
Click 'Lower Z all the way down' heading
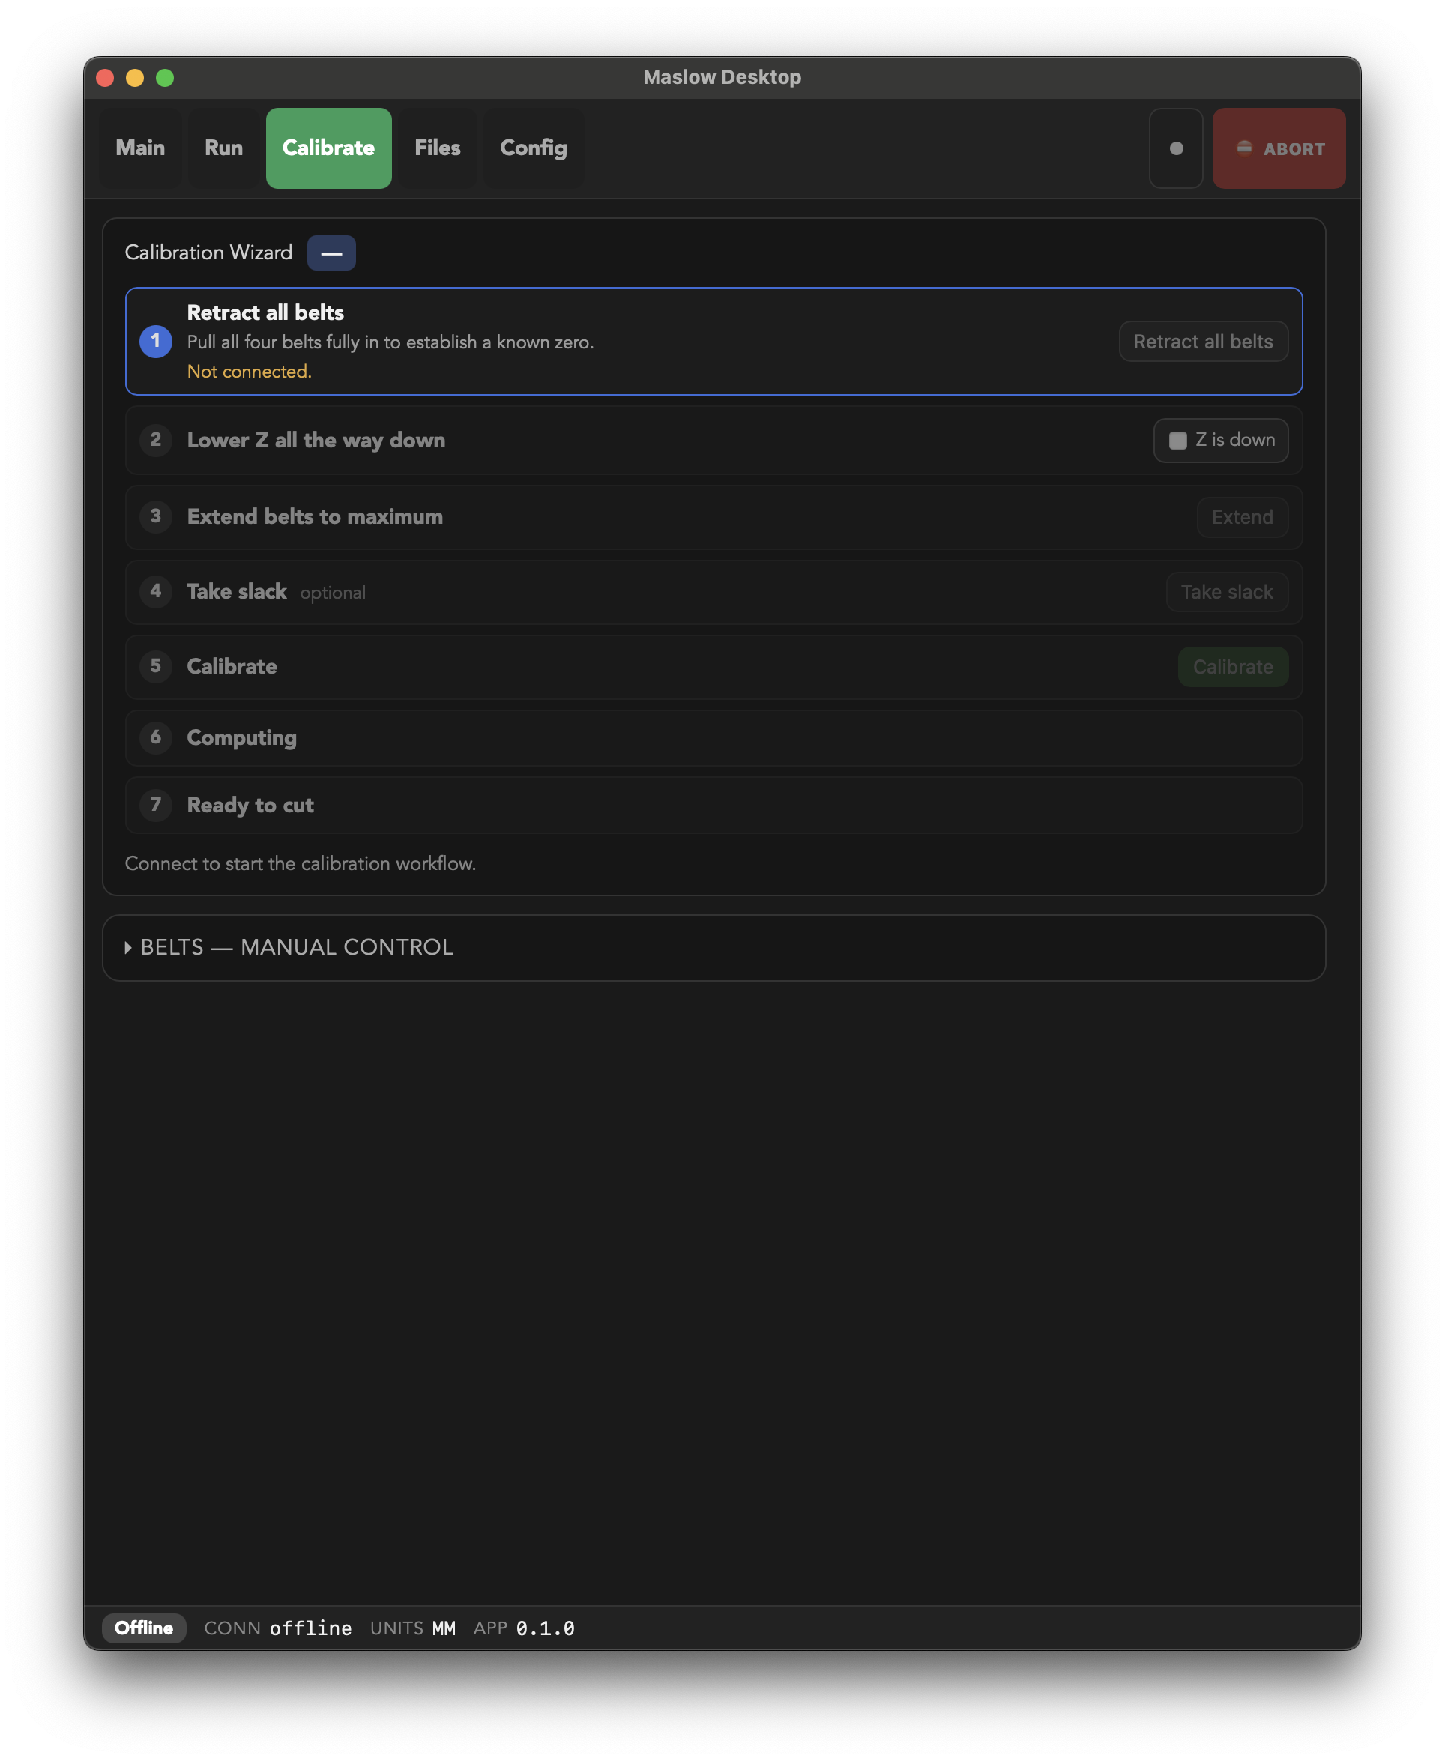(x=316, y=441)
